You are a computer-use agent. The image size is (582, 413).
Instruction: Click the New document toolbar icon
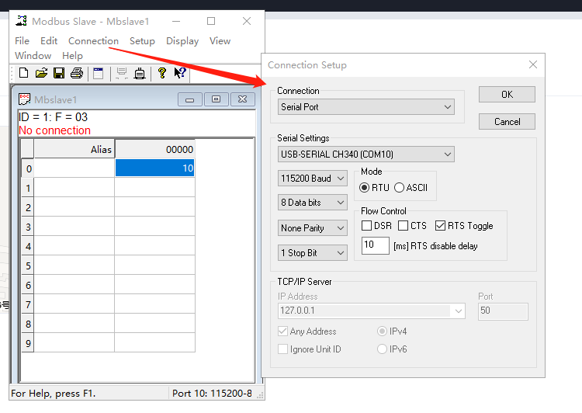[23, 73]
